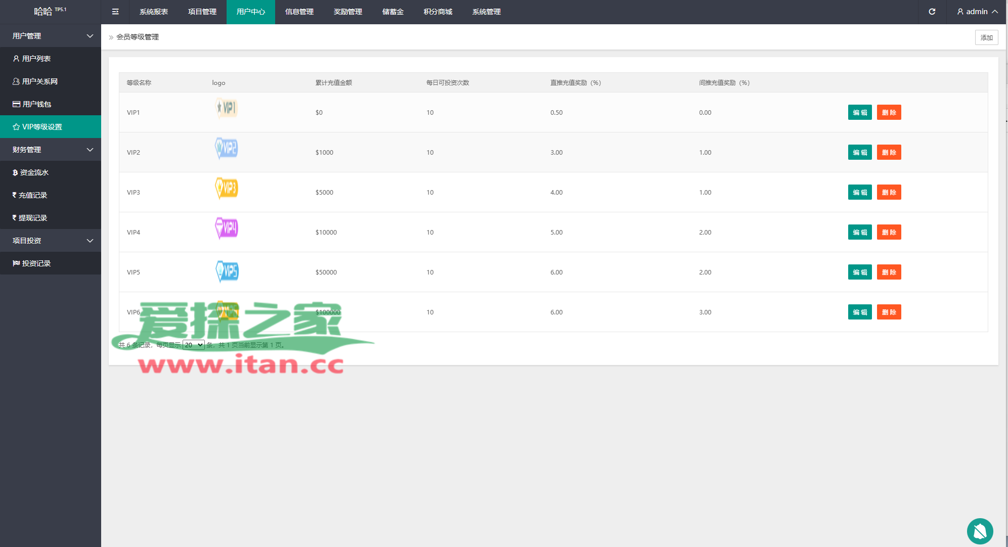Select VIP等级设置 star menu item

pyautogui.click(x=42, y=127)
